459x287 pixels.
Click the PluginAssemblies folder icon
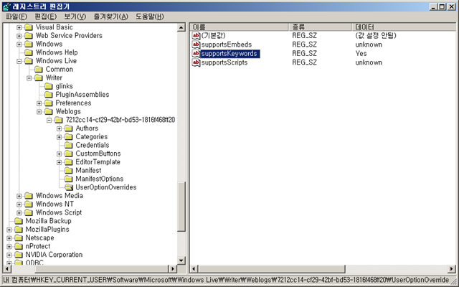pos(49,95)
